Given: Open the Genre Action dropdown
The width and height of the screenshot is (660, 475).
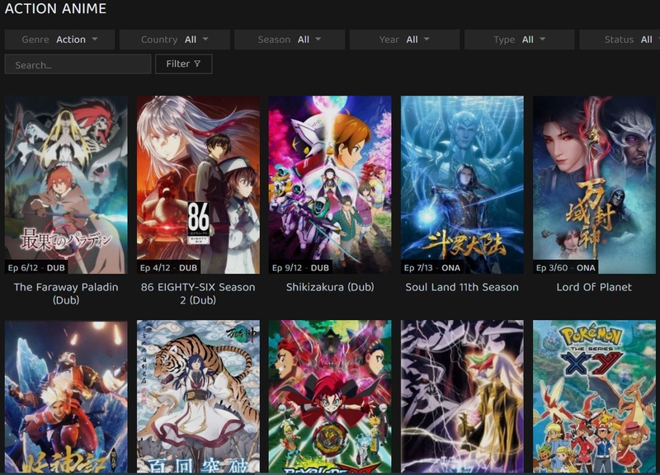Looking at the screenshot, I should coord(59,40).
